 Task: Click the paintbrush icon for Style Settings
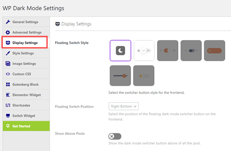point(8,53)
